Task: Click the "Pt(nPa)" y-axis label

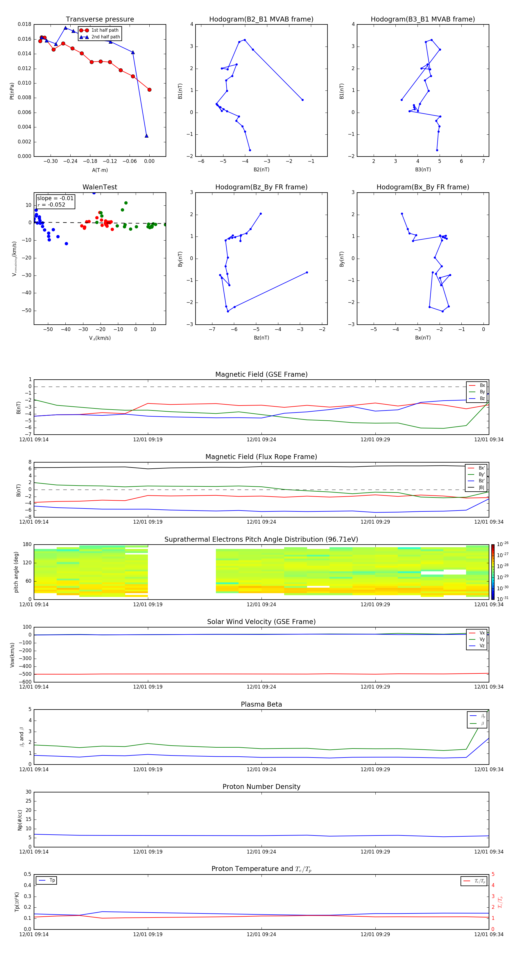Action: (x=12, y=90)
